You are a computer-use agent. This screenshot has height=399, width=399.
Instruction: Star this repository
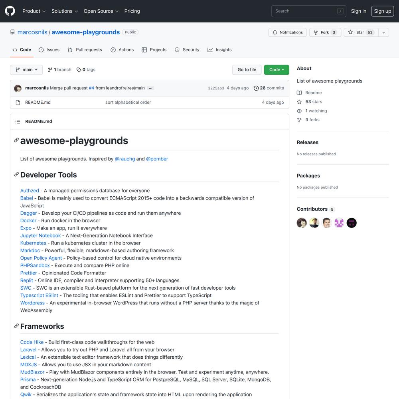[x=361, y=33]
